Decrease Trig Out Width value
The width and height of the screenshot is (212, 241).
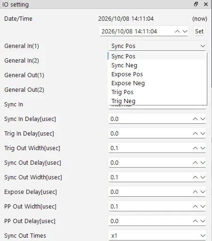[x=203, y=148]
